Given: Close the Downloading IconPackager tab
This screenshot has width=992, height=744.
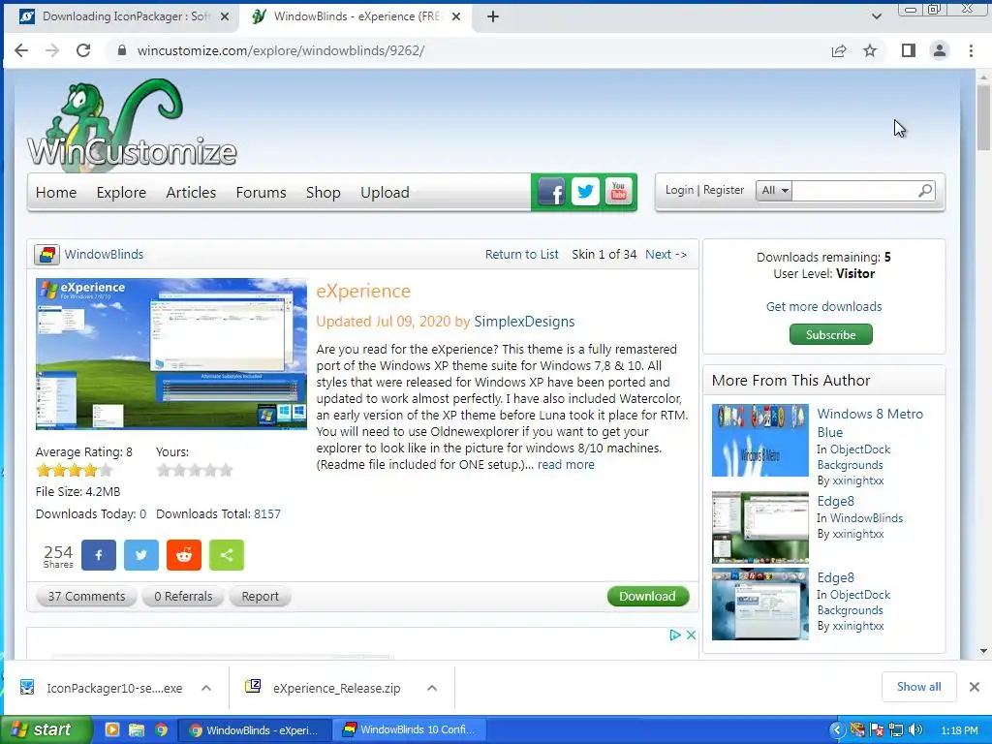Looking at the screenshot, I should tap(225, 16).
